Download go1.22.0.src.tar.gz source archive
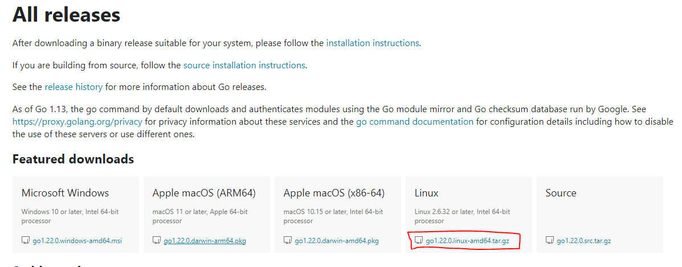Screen dimensions: 682x267 583,240
